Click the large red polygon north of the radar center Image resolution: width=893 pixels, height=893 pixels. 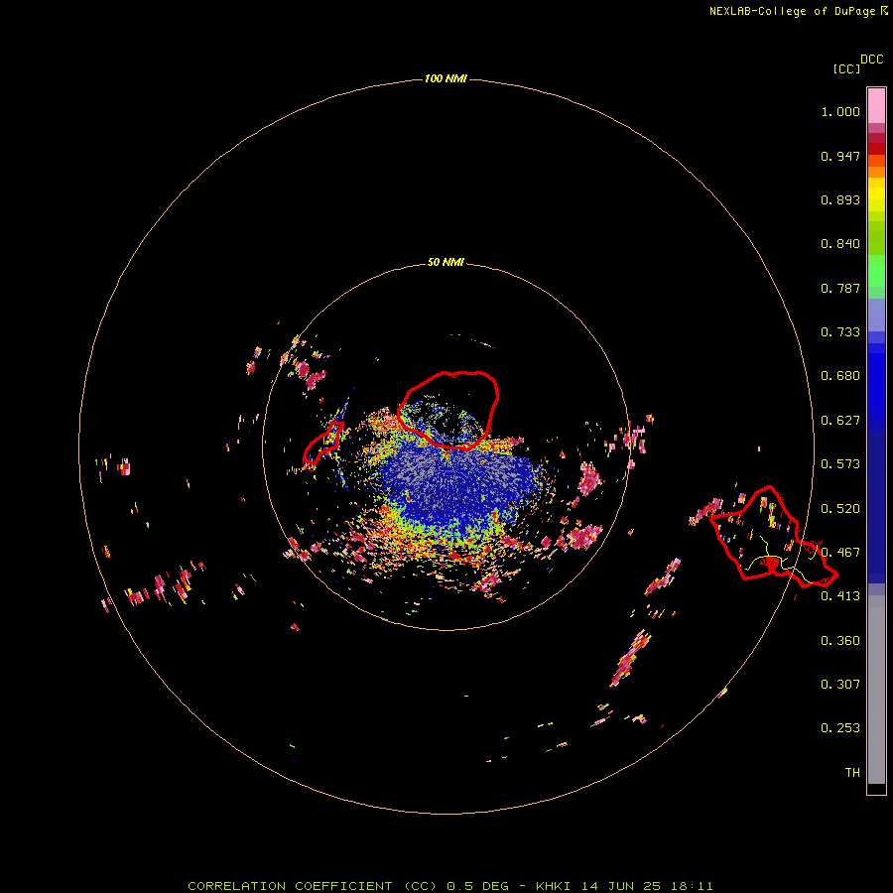[x=448, y=410]
